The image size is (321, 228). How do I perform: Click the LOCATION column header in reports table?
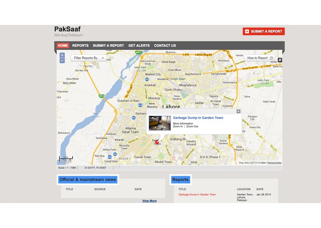[243, 189]
